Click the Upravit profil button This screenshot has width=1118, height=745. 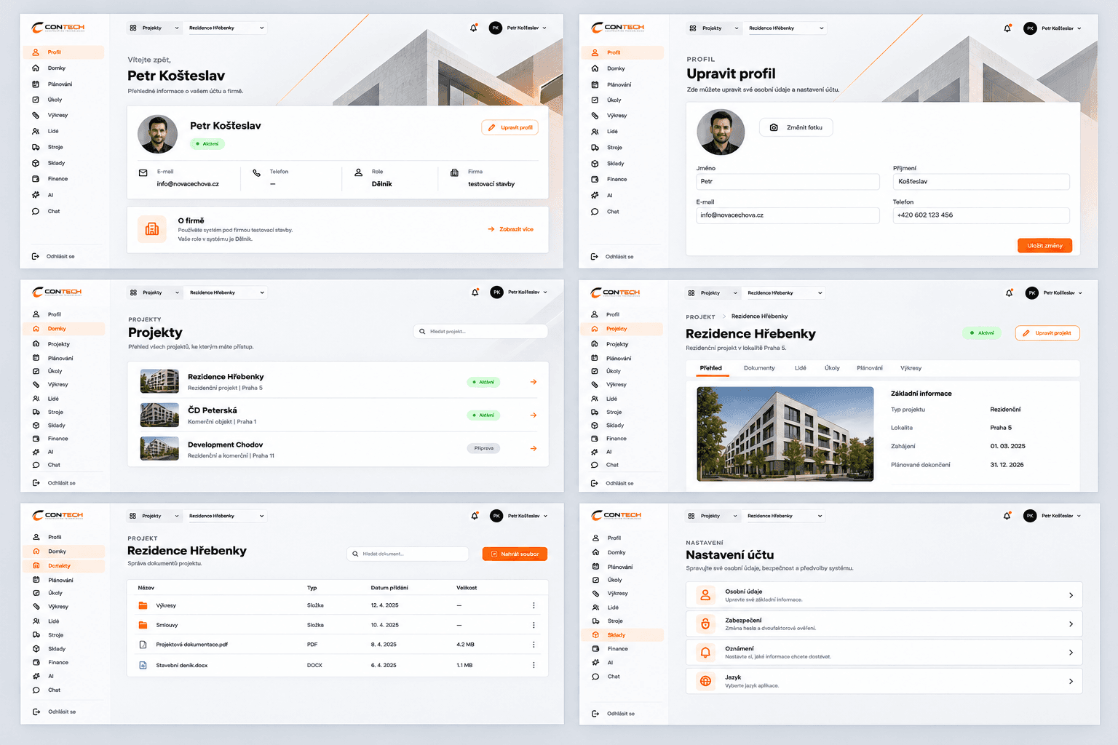coord(510,127)
